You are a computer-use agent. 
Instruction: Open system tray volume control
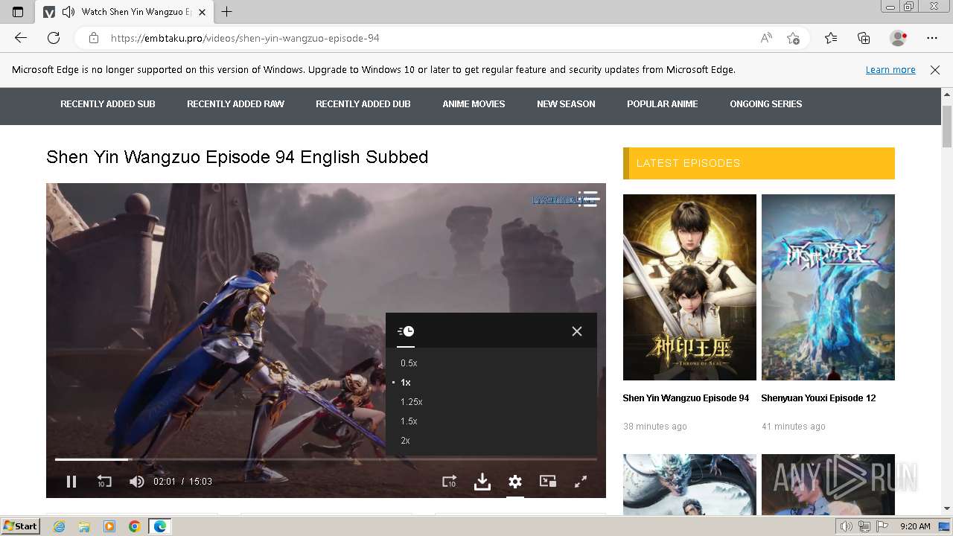click(x=847, y=526)
